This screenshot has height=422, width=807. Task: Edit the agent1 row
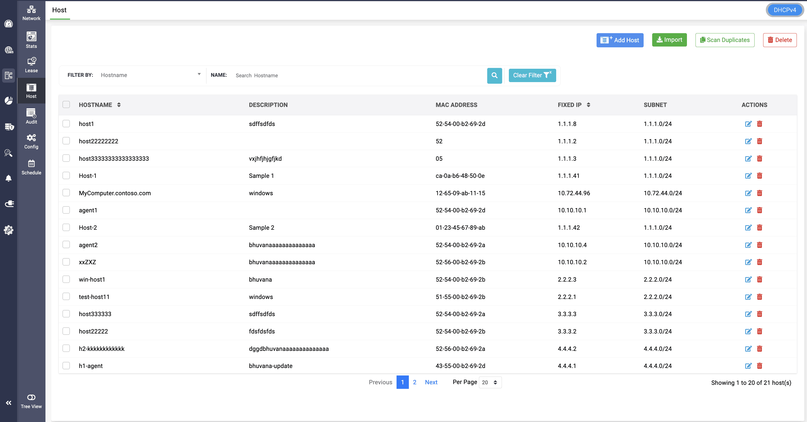[x=748, y=210]
